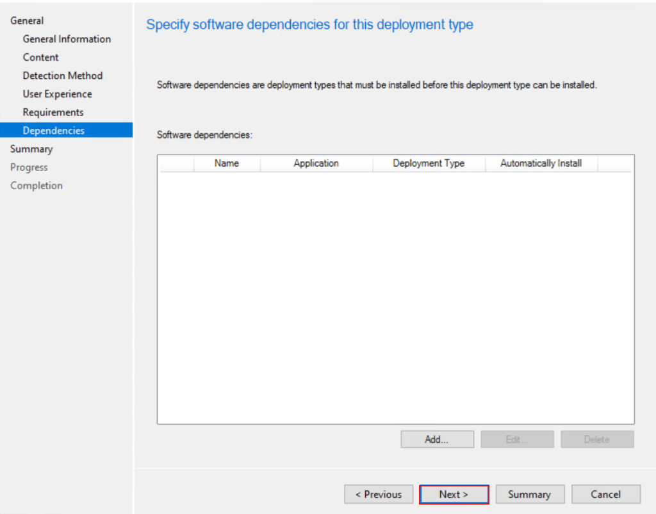Image resolution: width=656 pixels, height=514 pixels.
Task: Click the Application column header
Action: pos(316,163)
